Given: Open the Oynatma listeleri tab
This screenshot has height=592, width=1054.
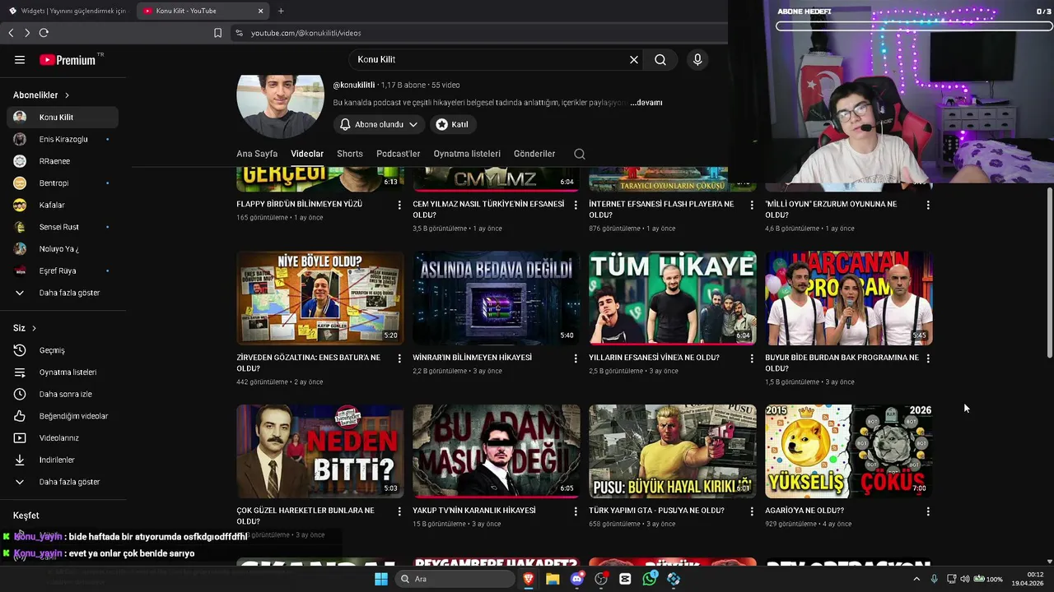Looking at the screenshot, I should (x=467, y=154).
